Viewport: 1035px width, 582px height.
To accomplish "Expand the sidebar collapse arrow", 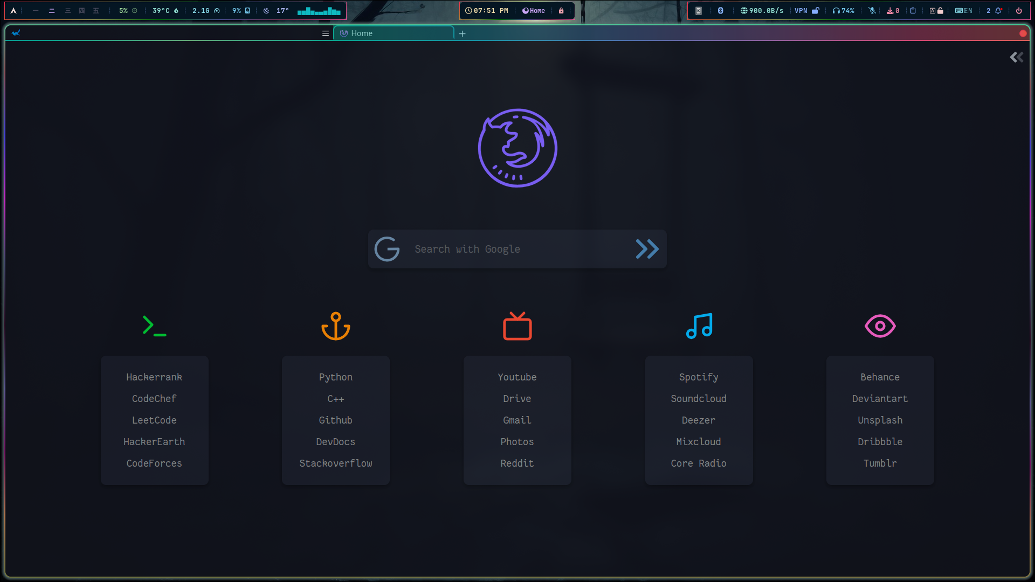I will click(1017, 57).
